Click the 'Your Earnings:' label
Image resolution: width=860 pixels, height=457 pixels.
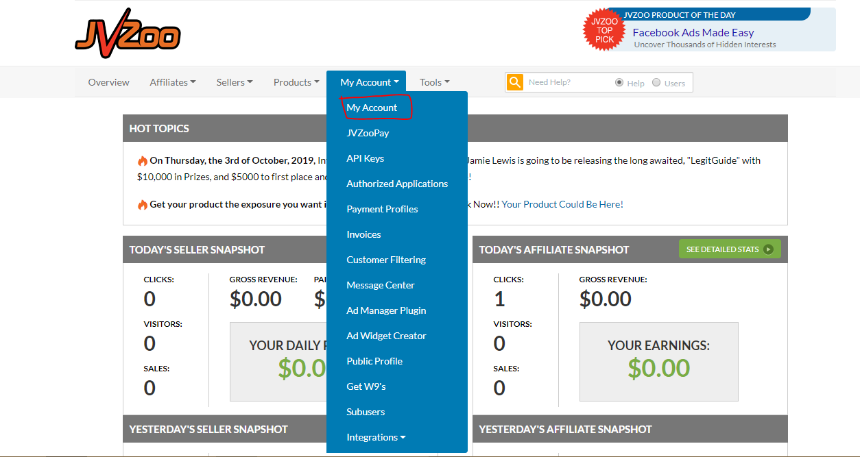click(658, 346)
